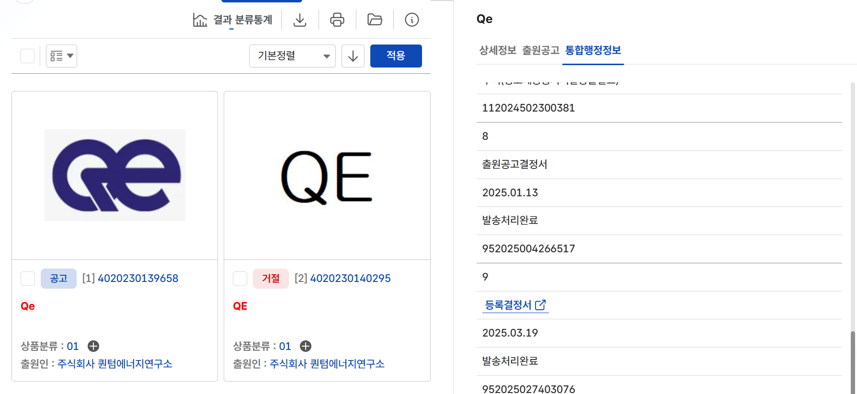
Task: Open the folder icon in toolbar
Action: pos(375,20)
